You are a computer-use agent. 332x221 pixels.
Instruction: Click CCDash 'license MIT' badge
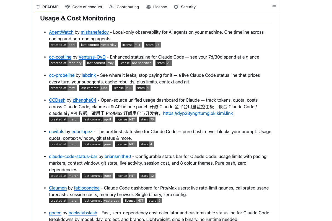[126, 119]
